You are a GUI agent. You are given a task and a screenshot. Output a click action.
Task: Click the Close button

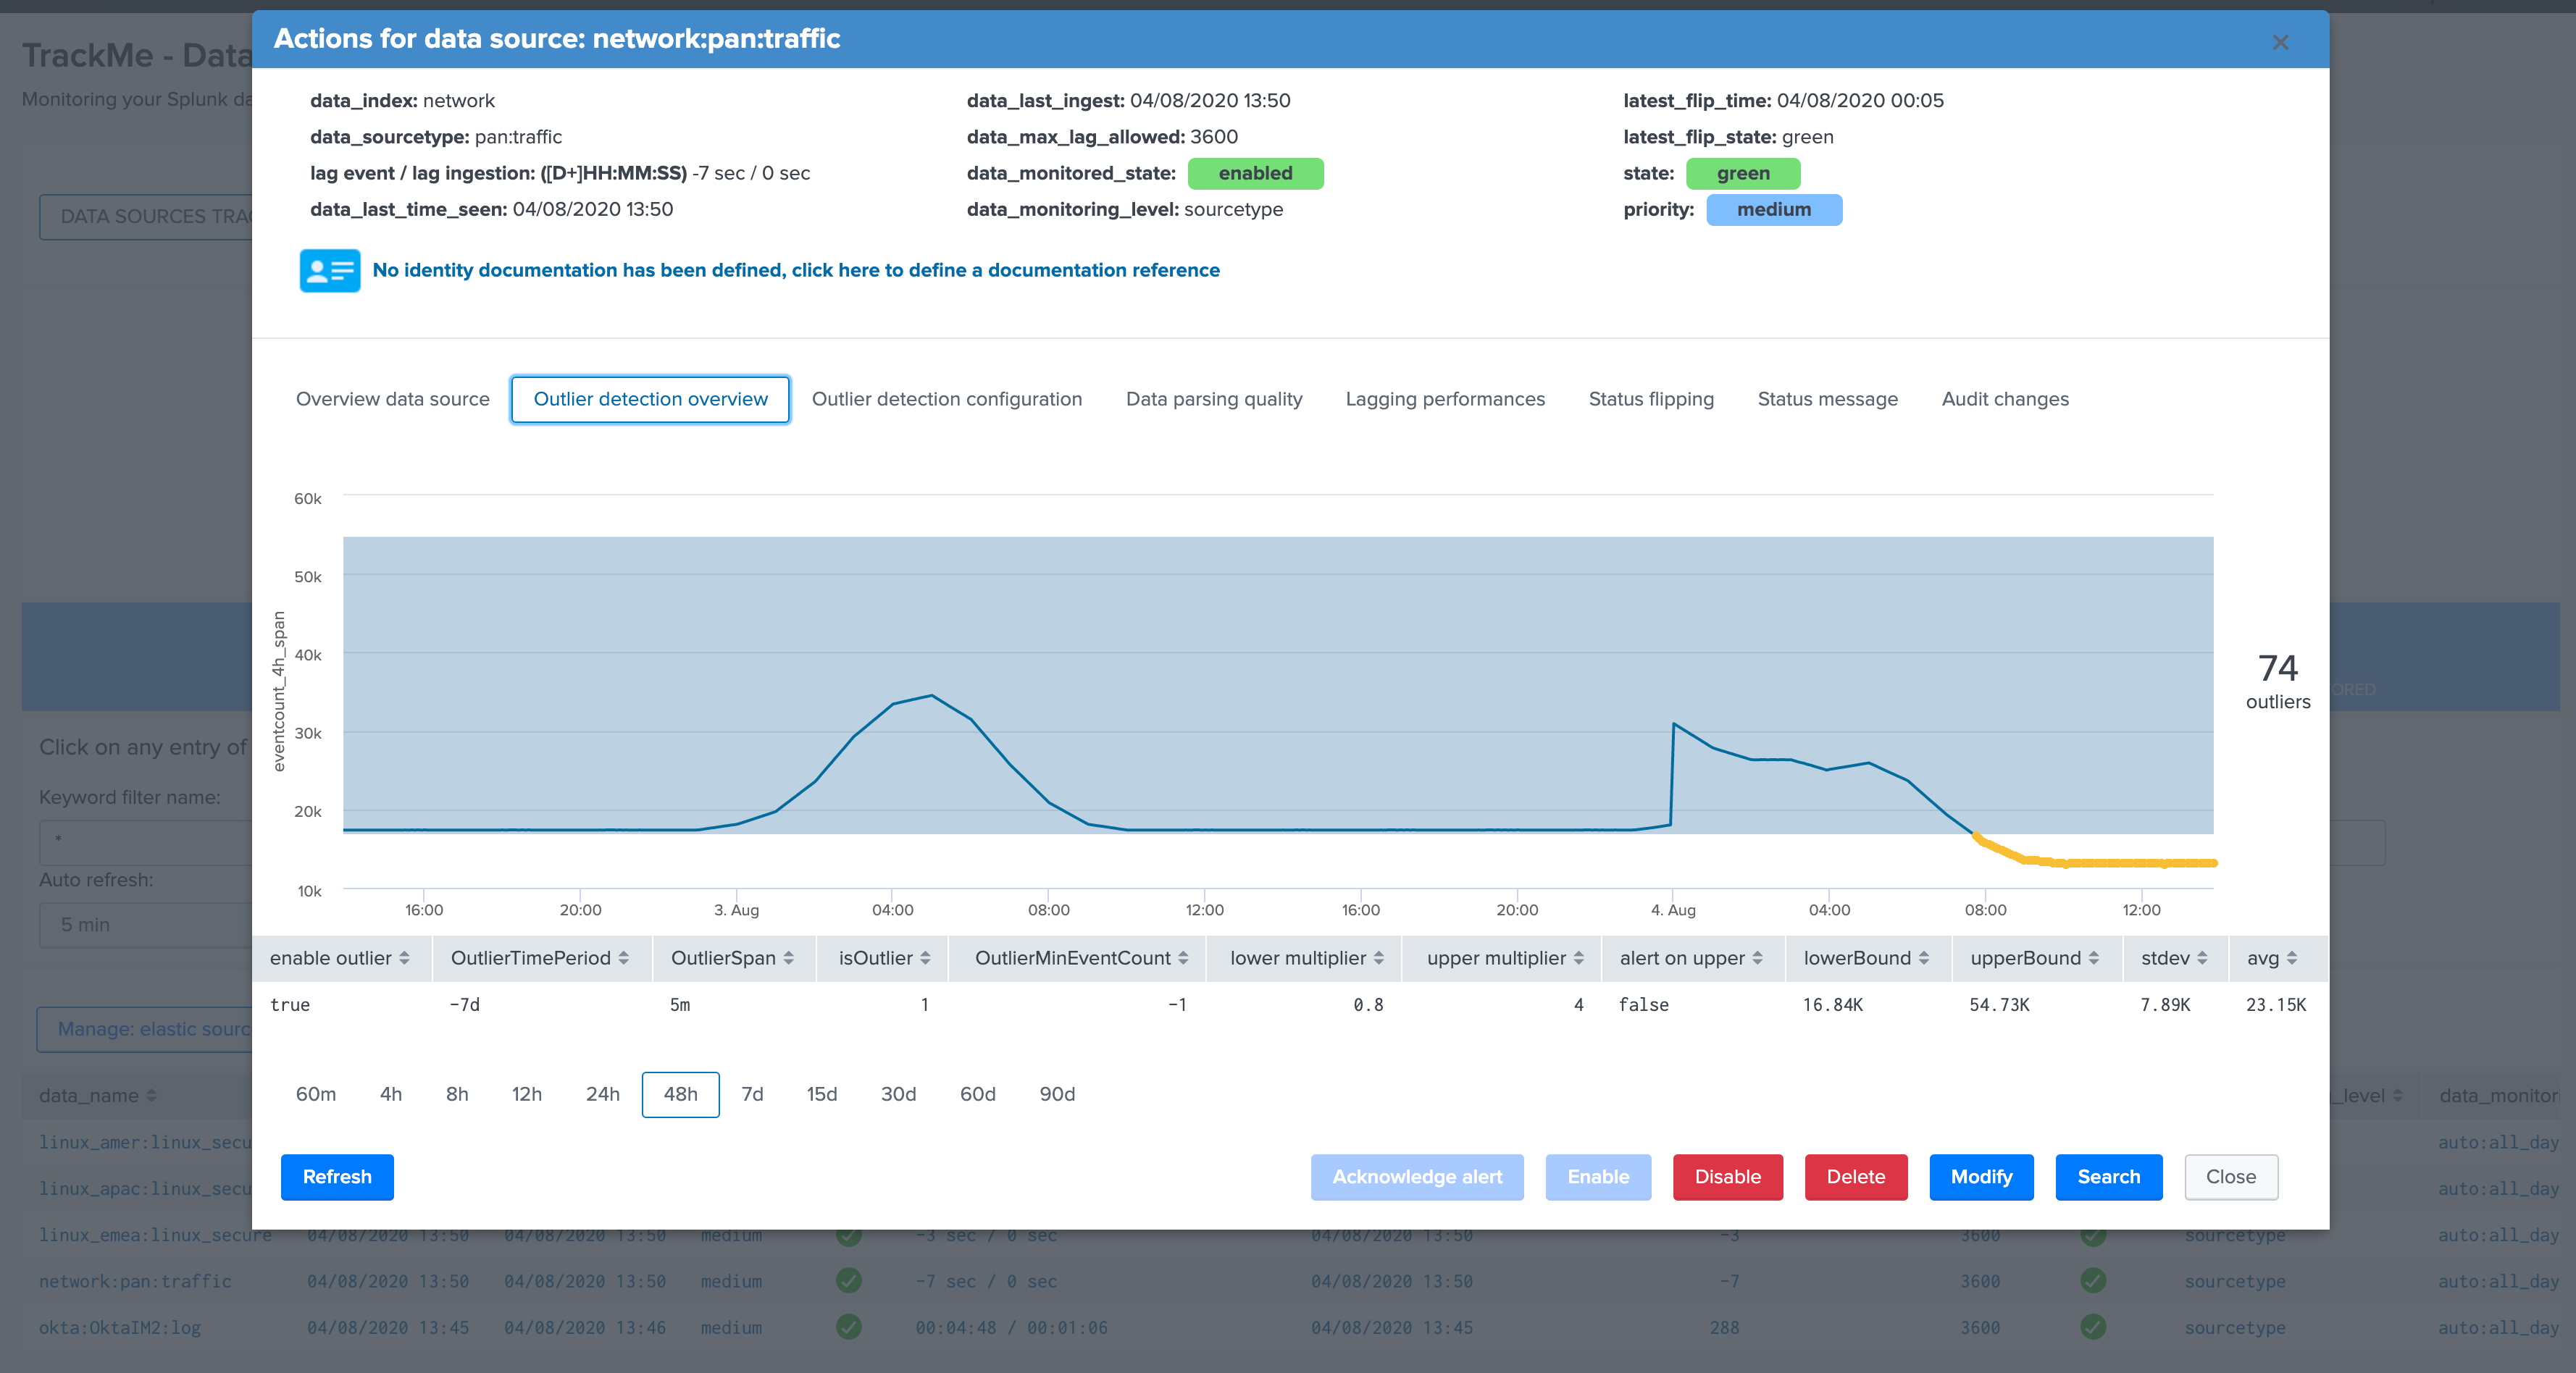(2231, 1177)
